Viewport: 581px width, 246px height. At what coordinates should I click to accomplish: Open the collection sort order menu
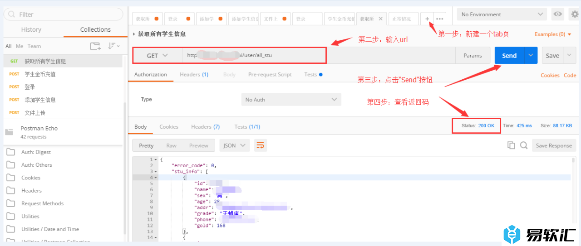click(x=113, y=46)
